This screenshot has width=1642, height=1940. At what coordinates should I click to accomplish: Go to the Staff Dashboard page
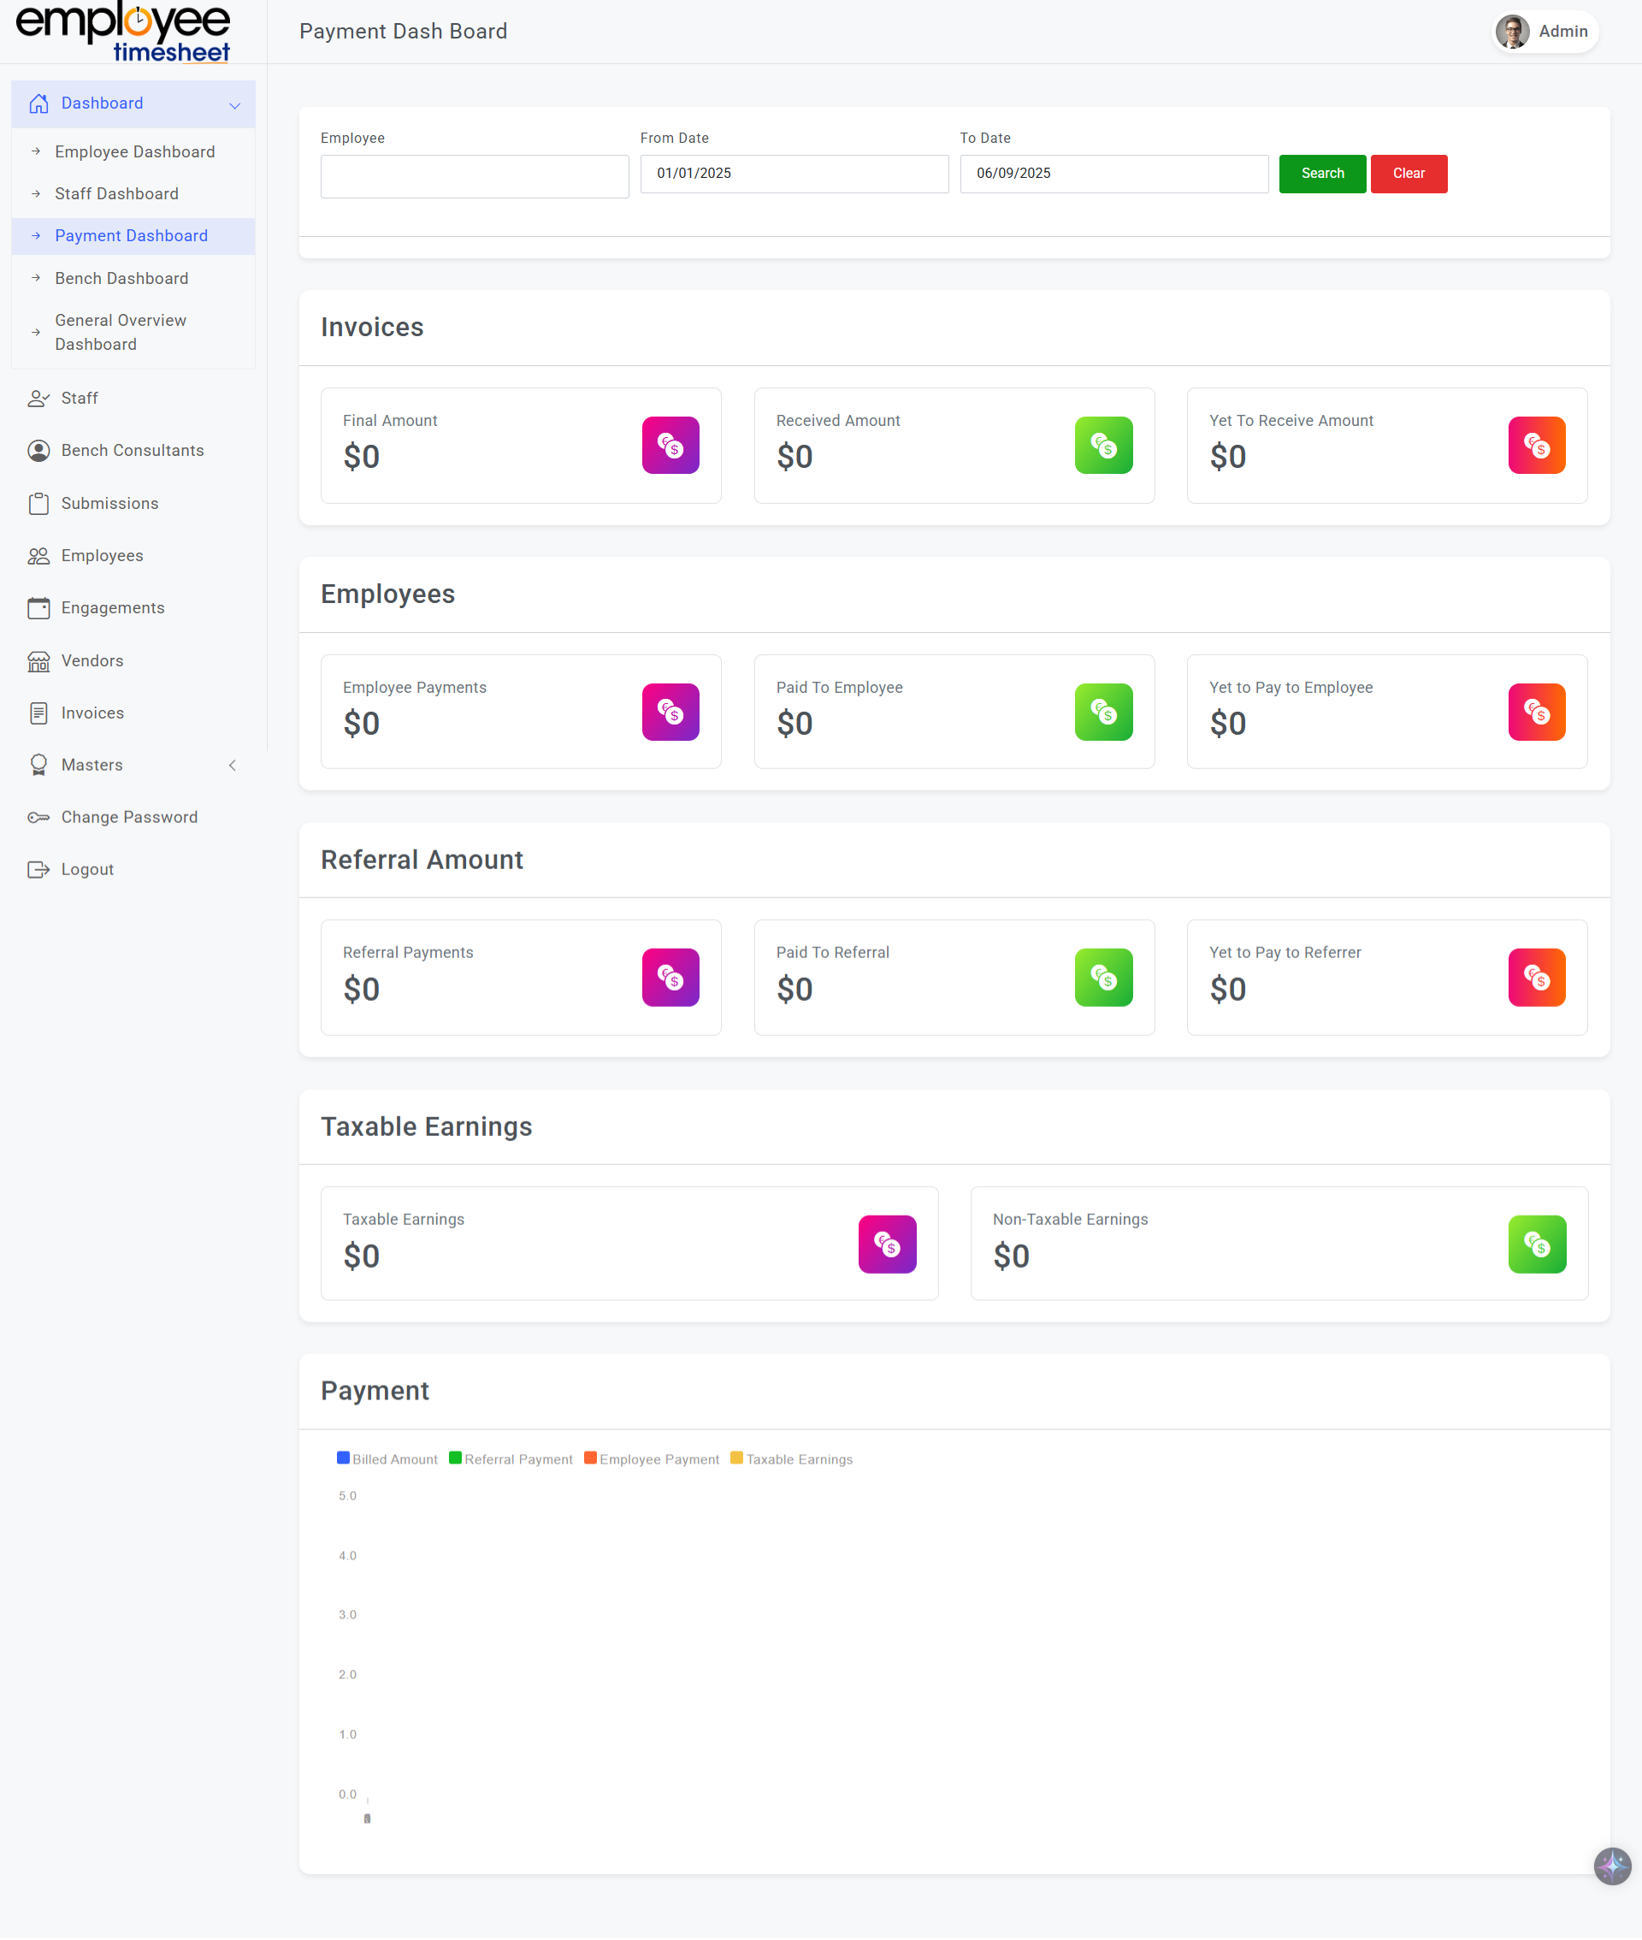pos(116,193)
